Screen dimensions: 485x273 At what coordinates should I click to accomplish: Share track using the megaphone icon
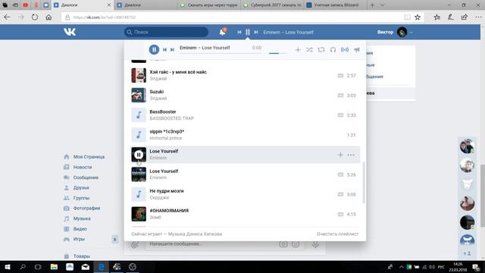[357, 49]
